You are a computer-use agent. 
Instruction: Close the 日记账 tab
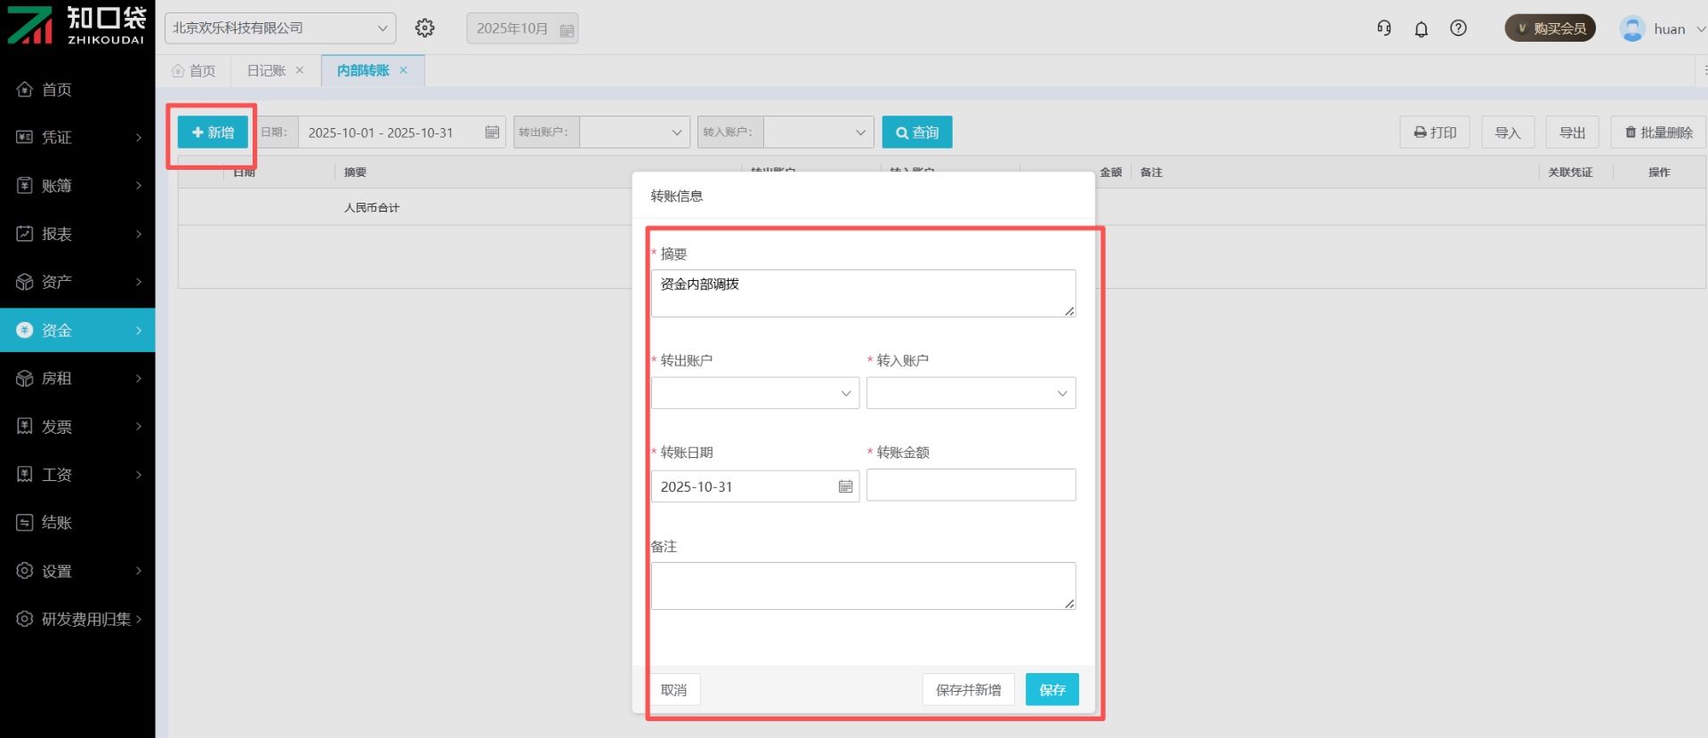point(300,70)
